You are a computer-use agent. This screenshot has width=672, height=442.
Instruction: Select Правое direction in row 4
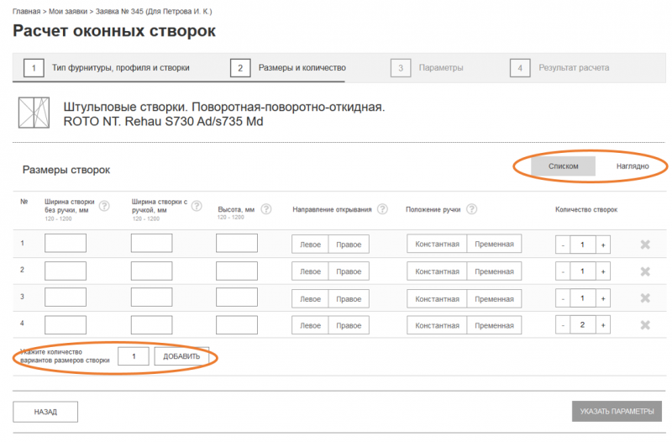(349, 325)
